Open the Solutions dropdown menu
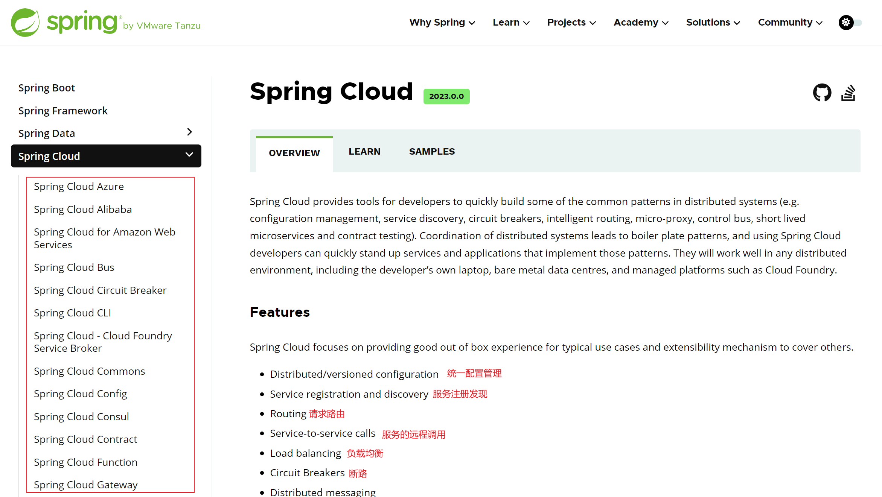This screenshot has width=882, height=497. (713, 23)
